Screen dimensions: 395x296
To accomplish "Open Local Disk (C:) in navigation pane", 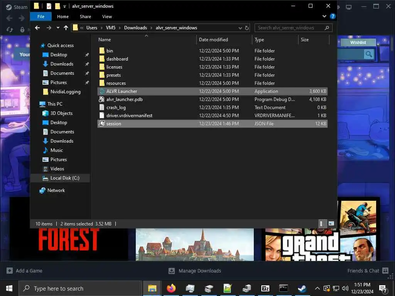I will [65, 178].
